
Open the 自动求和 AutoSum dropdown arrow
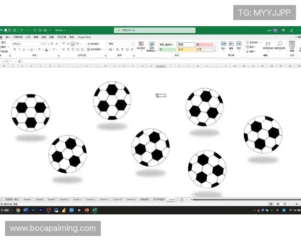260,43
